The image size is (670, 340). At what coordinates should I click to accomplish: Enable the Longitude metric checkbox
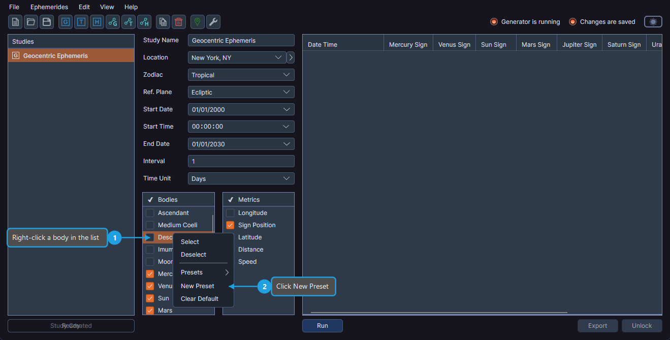pyautogui.click(x=230, y=212)
